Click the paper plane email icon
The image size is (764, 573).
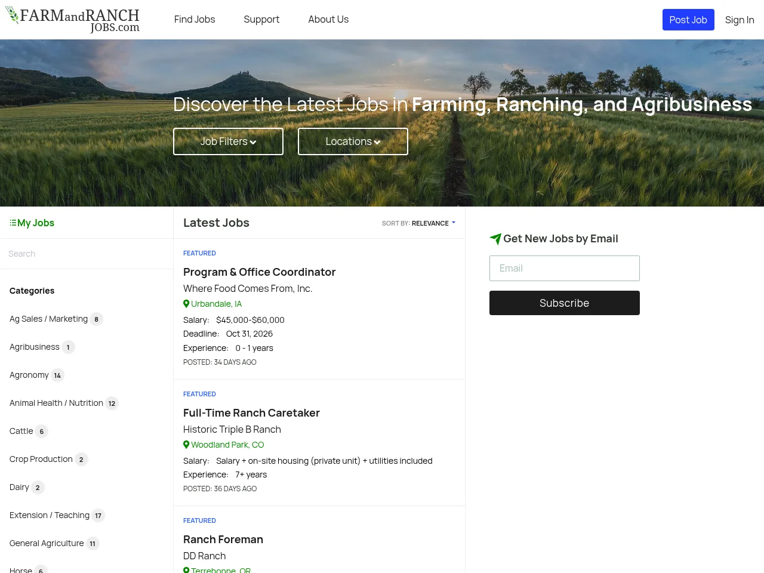pyautogui.click(x=495, y=239)
